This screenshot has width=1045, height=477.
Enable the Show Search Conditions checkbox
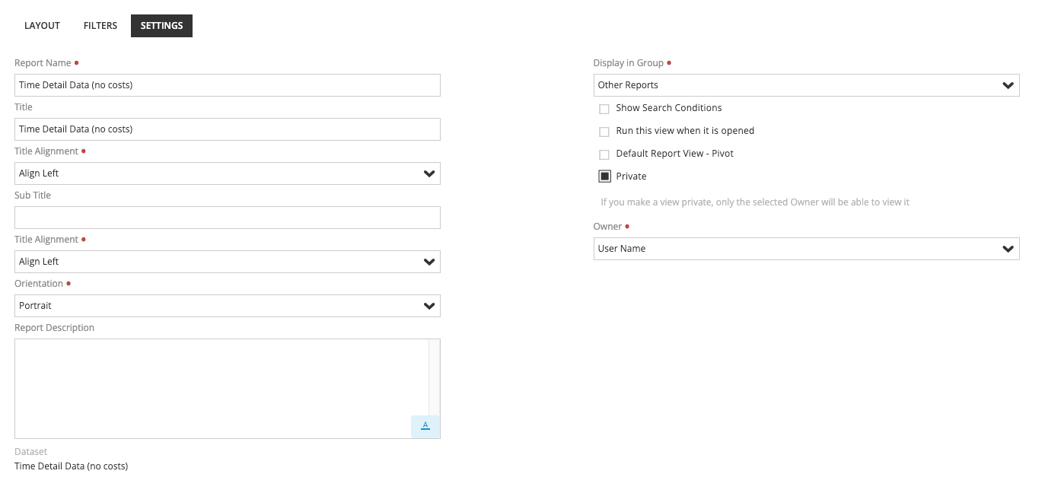[604, 109]
